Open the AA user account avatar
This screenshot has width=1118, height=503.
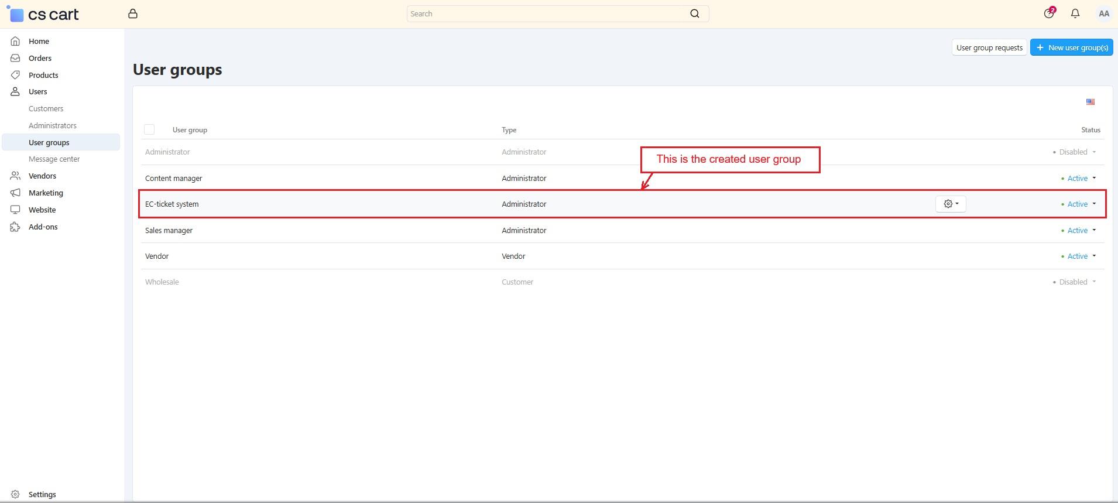1103,13
